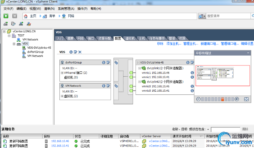Collapse dvUplink2 adapters list
Screen dimensions: 254x148
pyautogui.click(x=139, y=82)
